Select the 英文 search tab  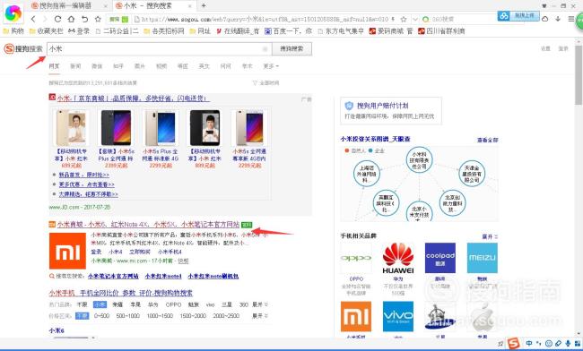pyautogui.click(x=204, y=66)
